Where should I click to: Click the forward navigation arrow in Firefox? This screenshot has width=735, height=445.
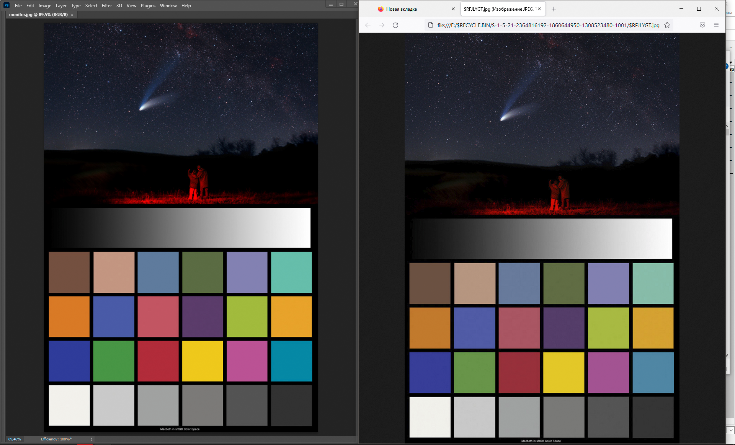(381, 25)
